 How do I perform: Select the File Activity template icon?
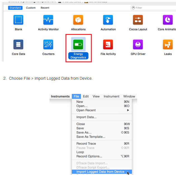point(108,45)
